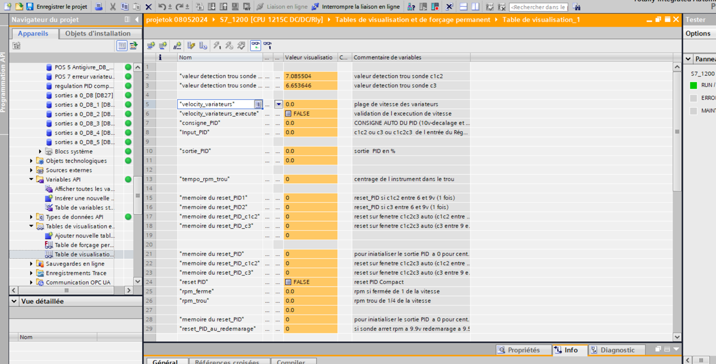Image resolution: width=716 pixels, height=364 pixels.
Task: Open display format dropdown on velocity_variateurs row
Action: (x=278, y=104)
